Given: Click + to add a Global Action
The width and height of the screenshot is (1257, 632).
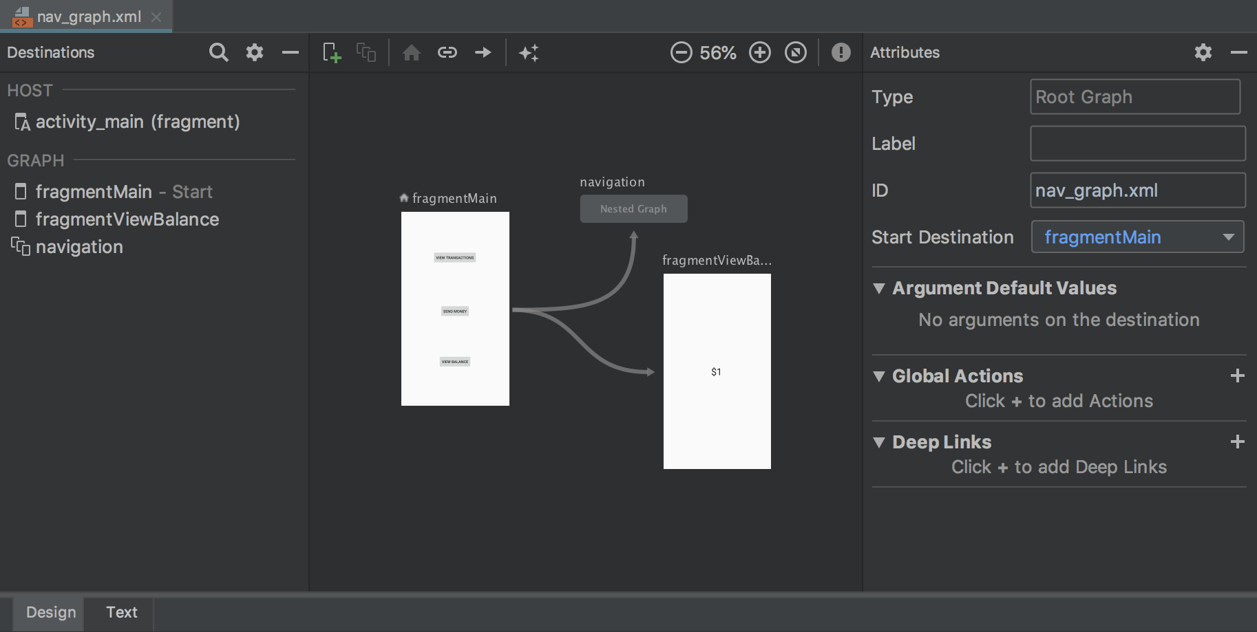Looking at the screenshot, I should 1238,375.
